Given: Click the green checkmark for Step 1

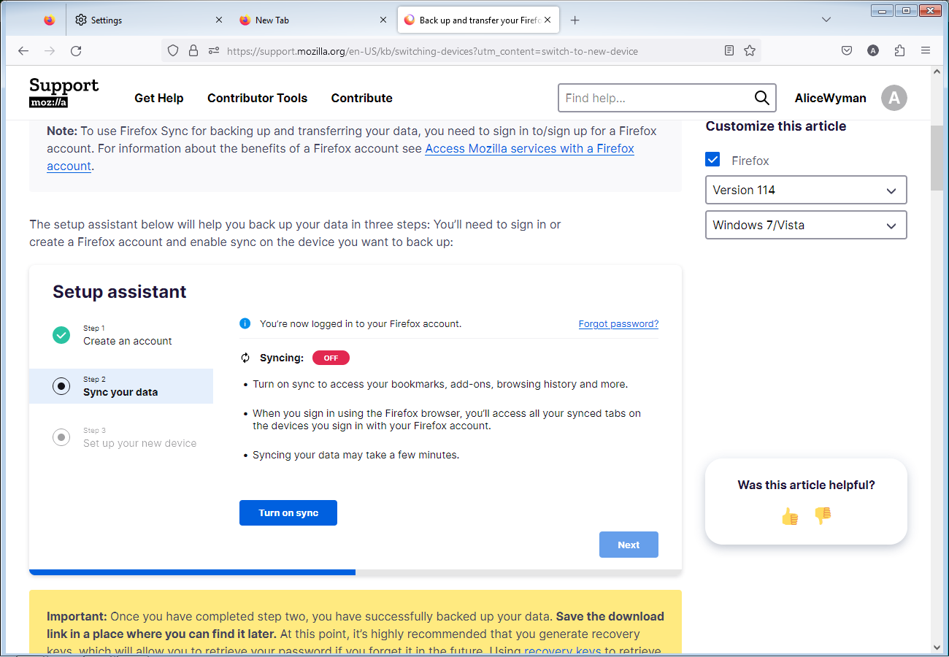Looking at the screenshot, I should 61,335.
